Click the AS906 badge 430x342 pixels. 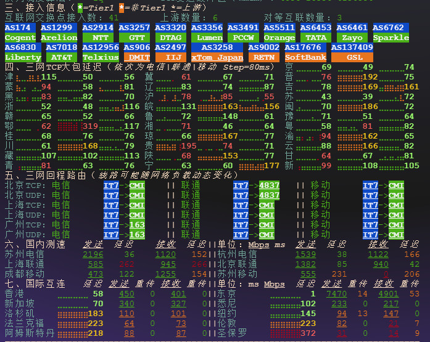click(137, 47)
